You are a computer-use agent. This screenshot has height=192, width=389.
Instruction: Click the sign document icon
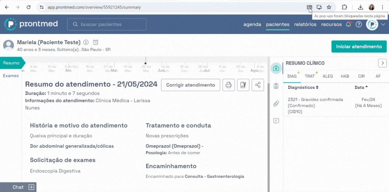tap(243, 85)
